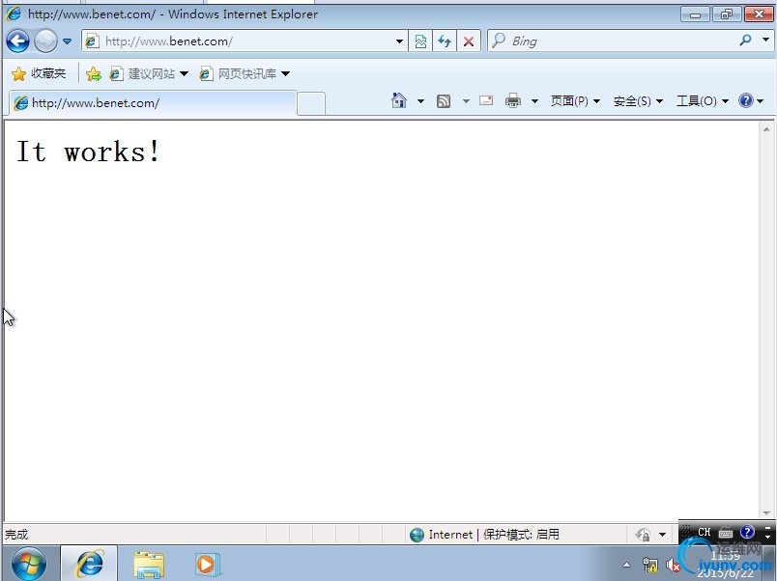Click the scrollbar down arrow
This screenshot has height=581, width=777.
coord(766,513)
